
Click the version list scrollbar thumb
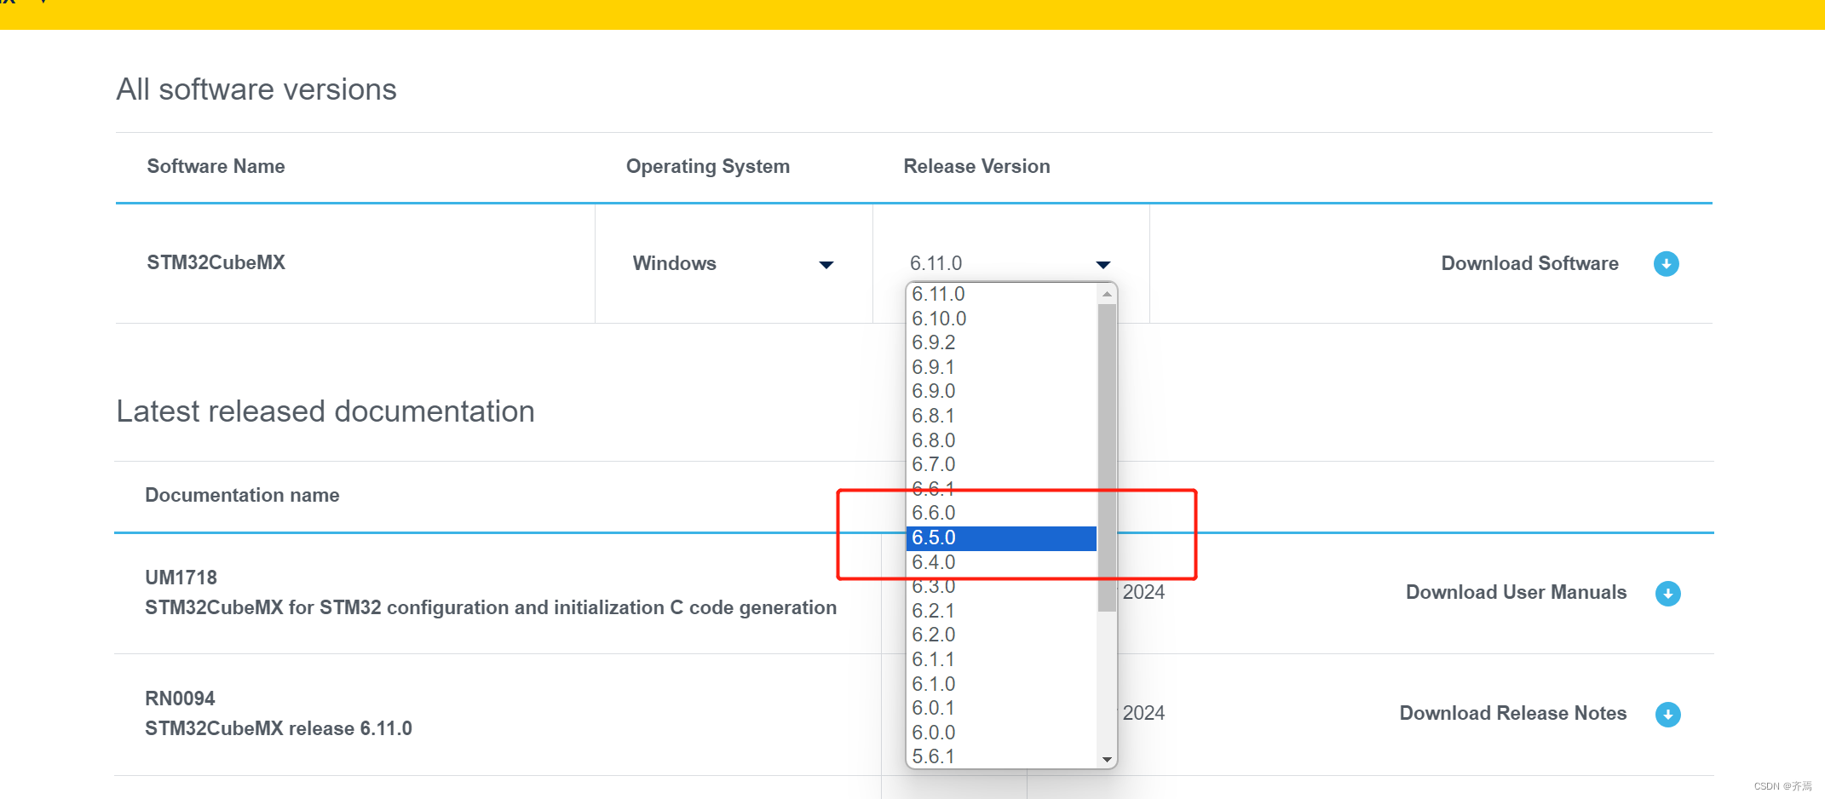click(x=1107, y=457)
